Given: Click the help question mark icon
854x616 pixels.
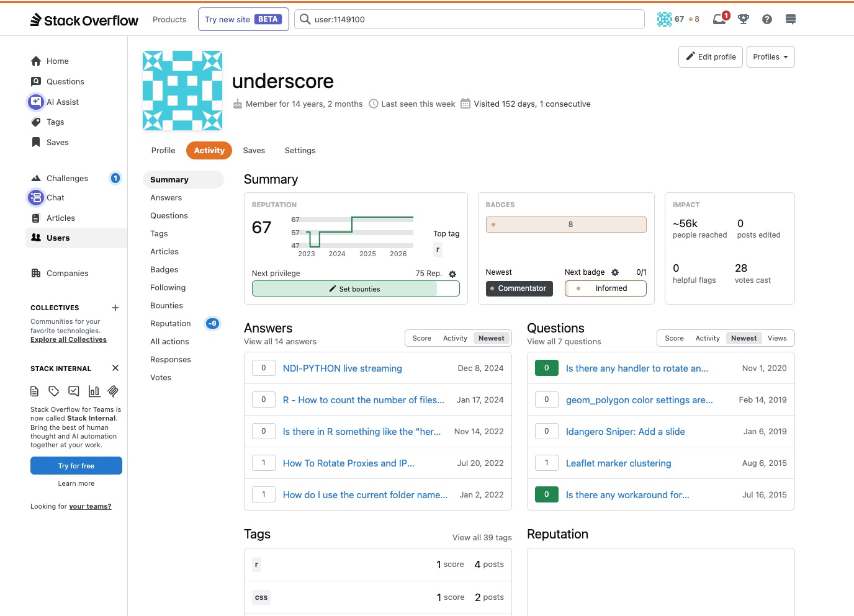Looking at the screenshot, I should point(767,19).
